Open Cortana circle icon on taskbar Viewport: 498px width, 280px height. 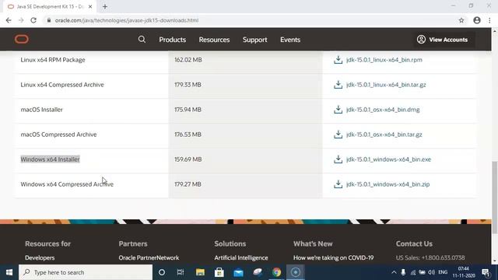tap(162, 272)
